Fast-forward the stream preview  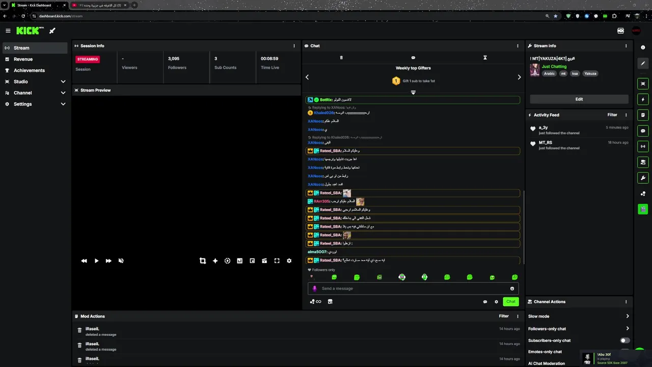click(108, 260)
